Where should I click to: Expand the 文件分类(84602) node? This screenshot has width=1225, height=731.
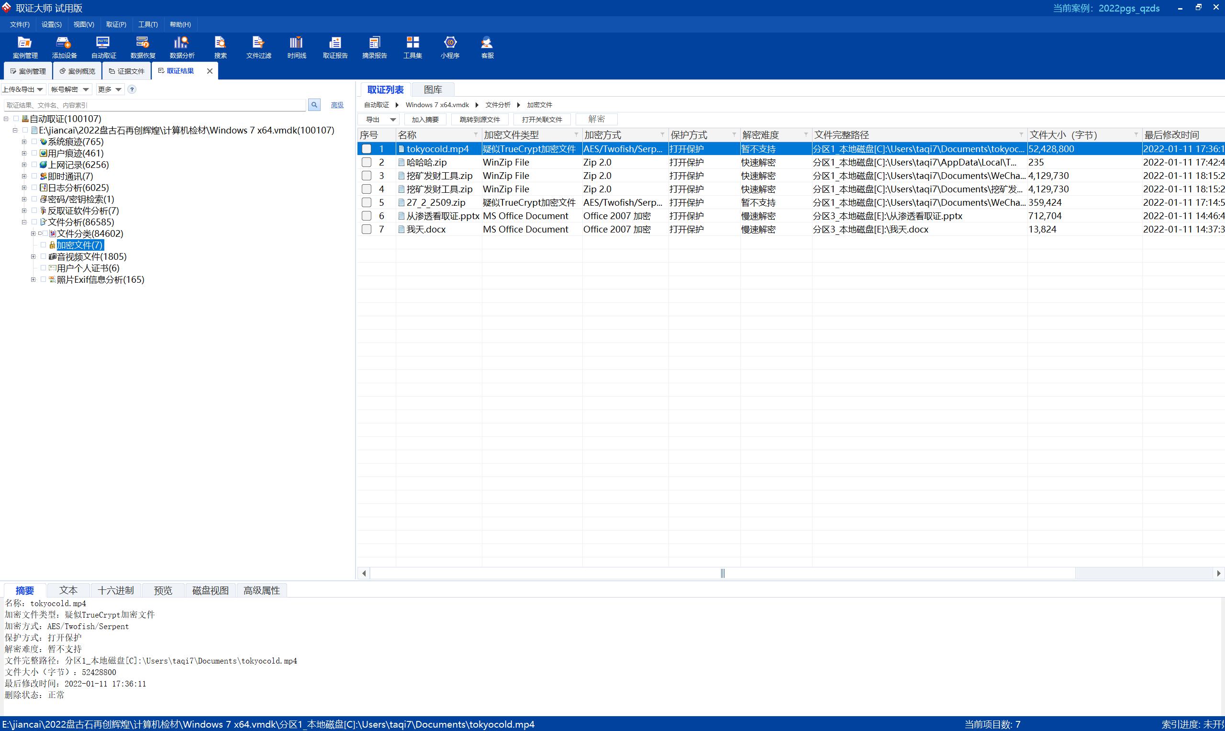click(33, 233)
